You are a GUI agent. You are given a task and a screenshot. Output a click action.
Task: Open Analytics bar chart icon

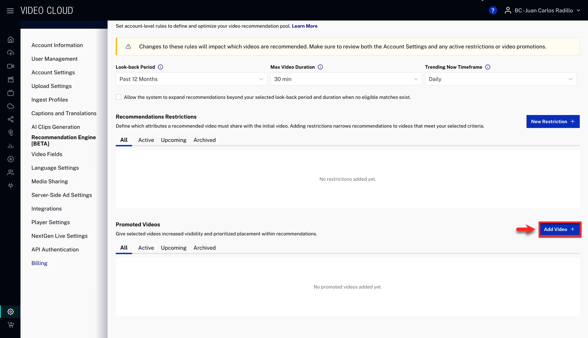click(11, 146)
